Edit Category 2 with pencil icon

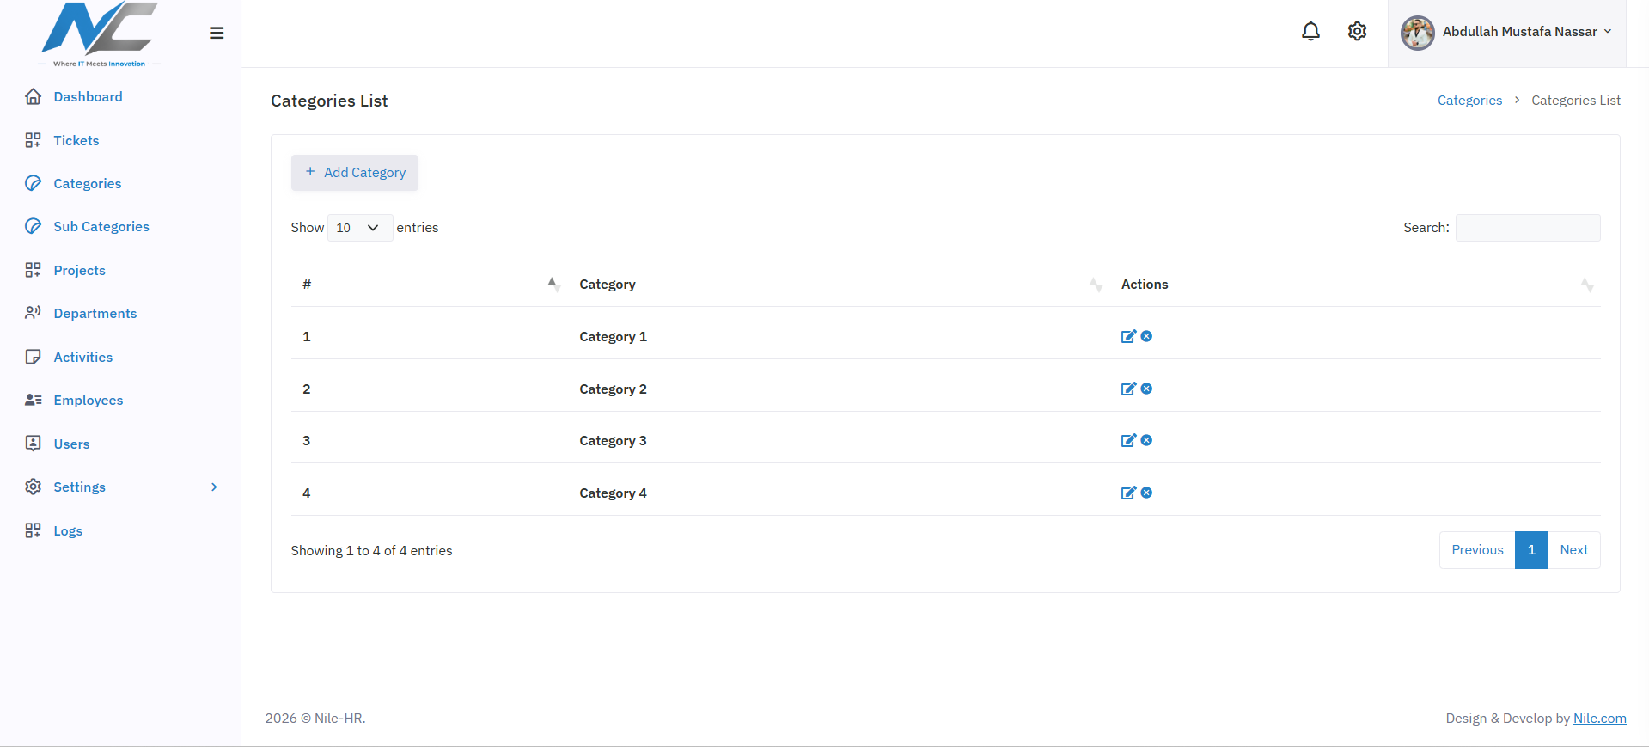coord(1128,389)
